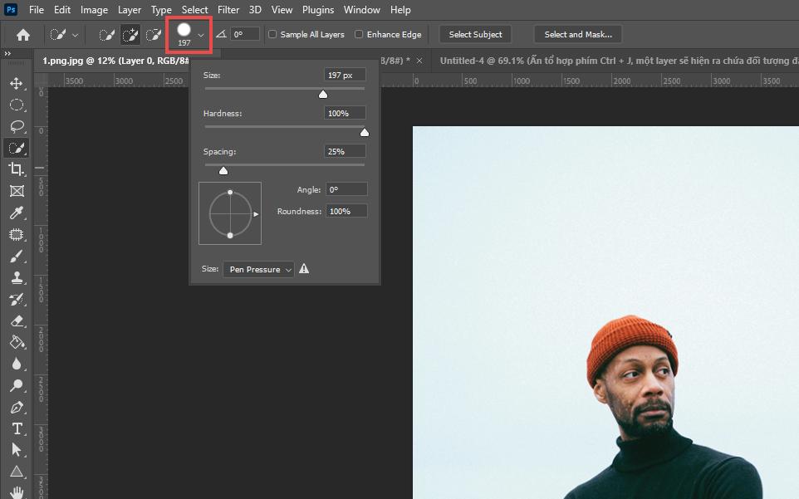Open the brush size picker dropdown arrow

point(199,34)
